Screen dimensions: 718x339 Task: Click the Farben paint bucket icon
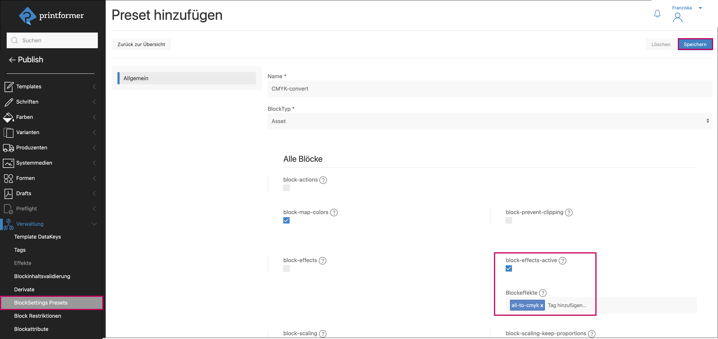point(8,117)
